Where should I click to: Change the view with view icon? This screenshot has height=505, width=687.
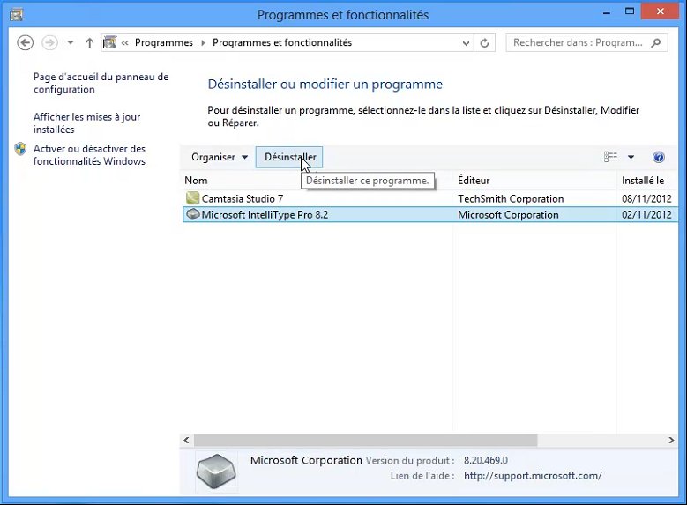coord(610,157)
